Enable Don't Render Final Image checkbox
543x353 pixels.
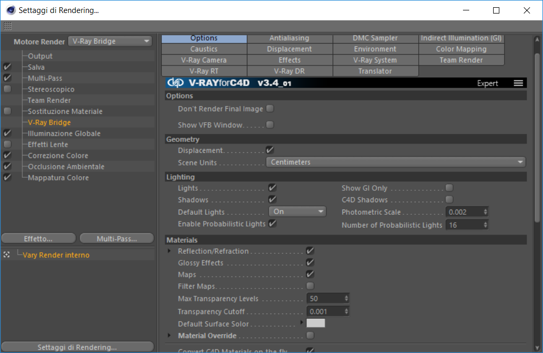(270, 109)
